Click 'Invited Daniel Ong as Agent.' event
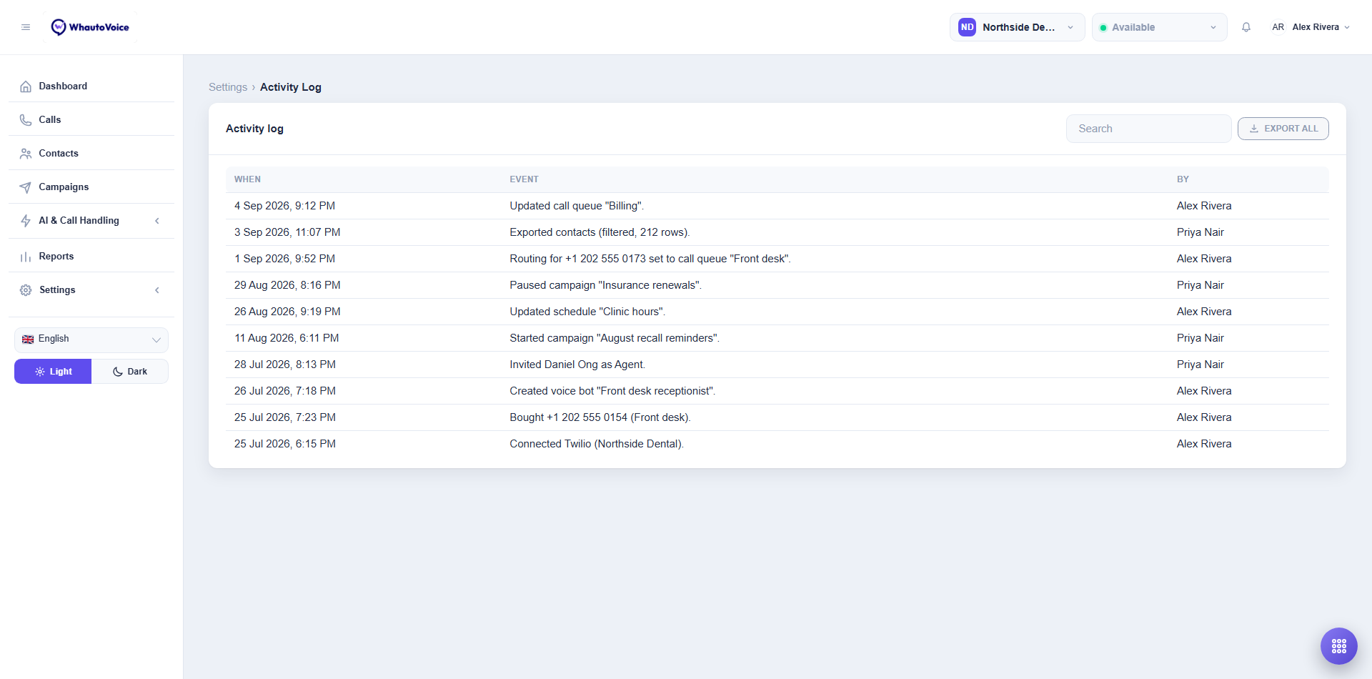The height and width of the screenshot is (679, 1372). (x=577, y=365)
